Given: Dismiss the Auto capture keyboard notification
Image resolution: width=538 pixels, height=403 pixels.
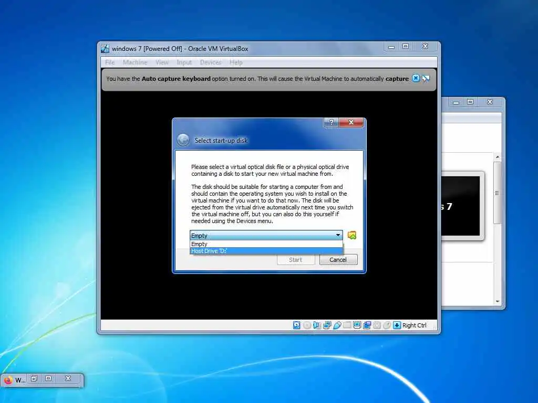Looking at the screenshot, I should (416, 78).
